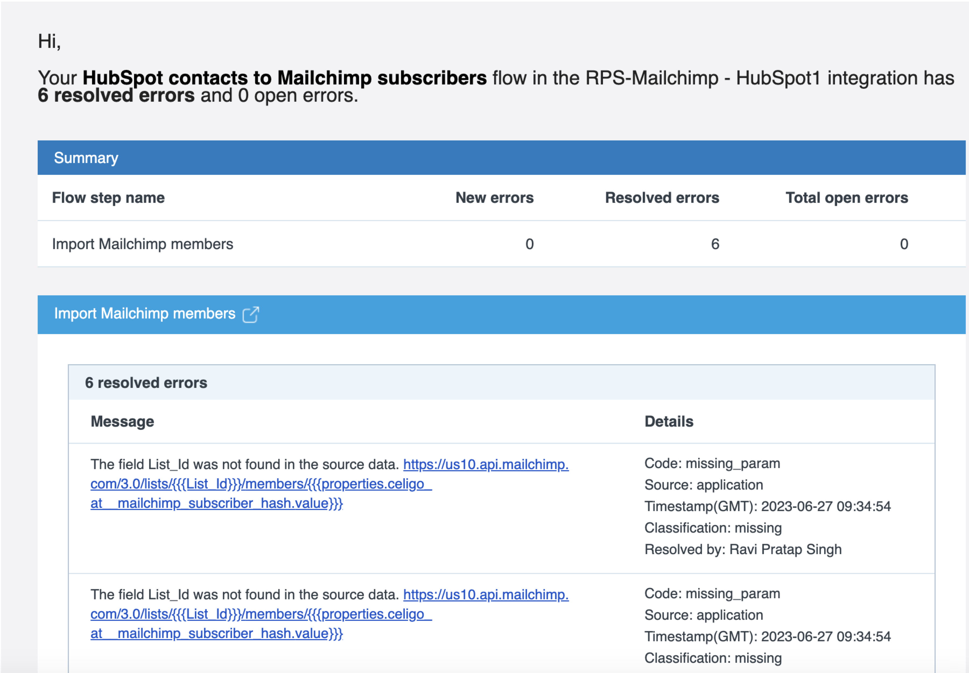The width and height of the screenshot is (969, 673).
Task: Click the resolved errors count 6 in Summary
Action: pyautogui.click(x=715, y=244)
